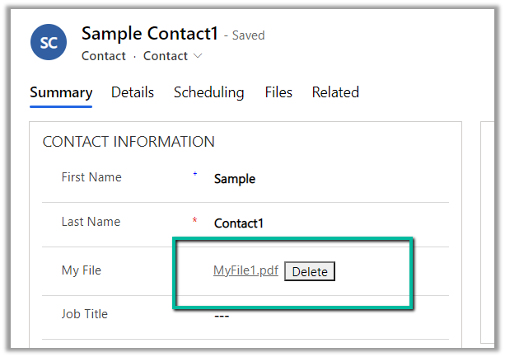Click the First Name field value Sample
Screen dimensions: 505x357
pyautogui.click(x=235, y=179)
